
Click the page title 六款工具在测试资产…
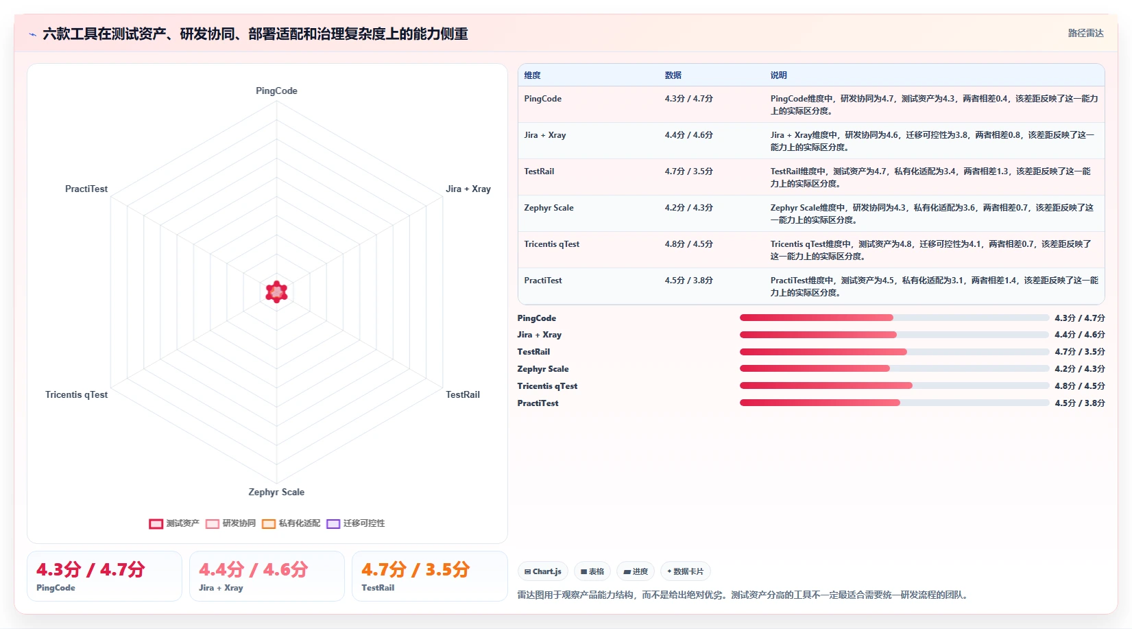point(255,34)
